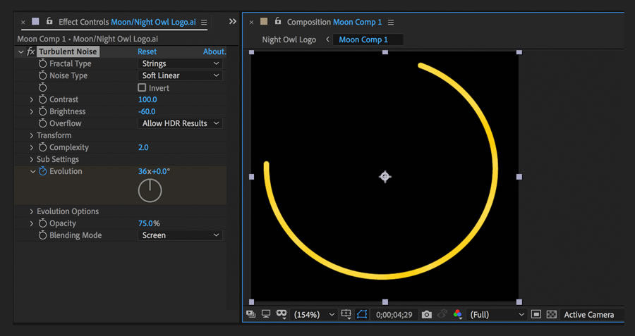The image size is (635, 336).
Task: Open the Blending Mode Screen dropdown
Action: point(180,235)
